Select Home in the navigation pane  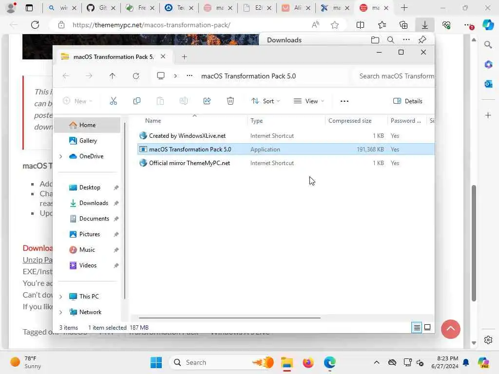[87, 125]
